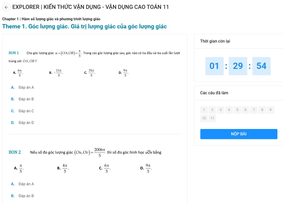Click the back arrow icon
The width and height of the screenshot is (283, 204).
(x=6, y=7)
